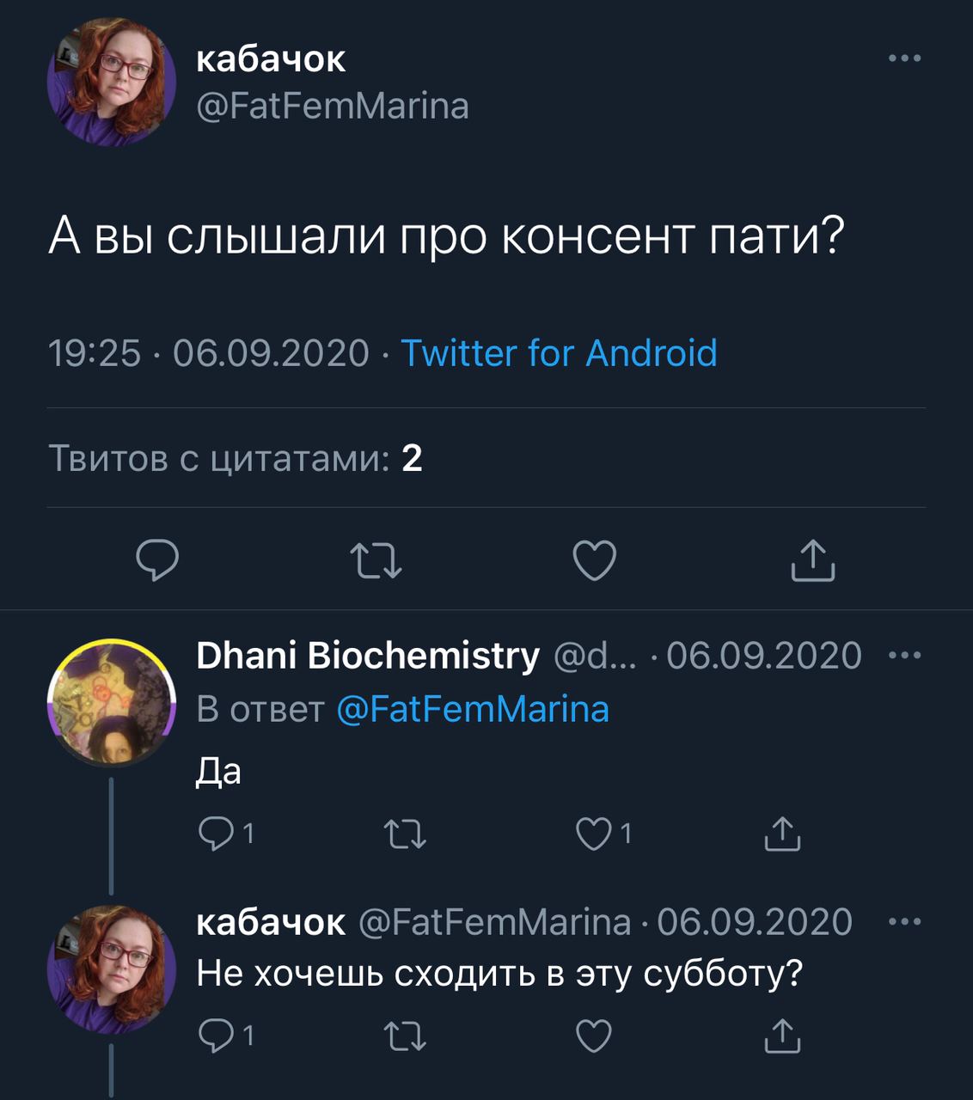Reply to the main tweet
Screen dimensions: 973x1100
158,560
